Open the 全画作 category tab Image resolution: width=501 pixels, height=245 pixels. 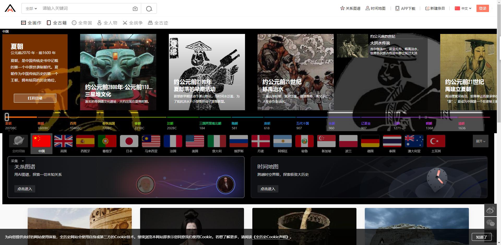pyautogui.click(x=31, y=23)
